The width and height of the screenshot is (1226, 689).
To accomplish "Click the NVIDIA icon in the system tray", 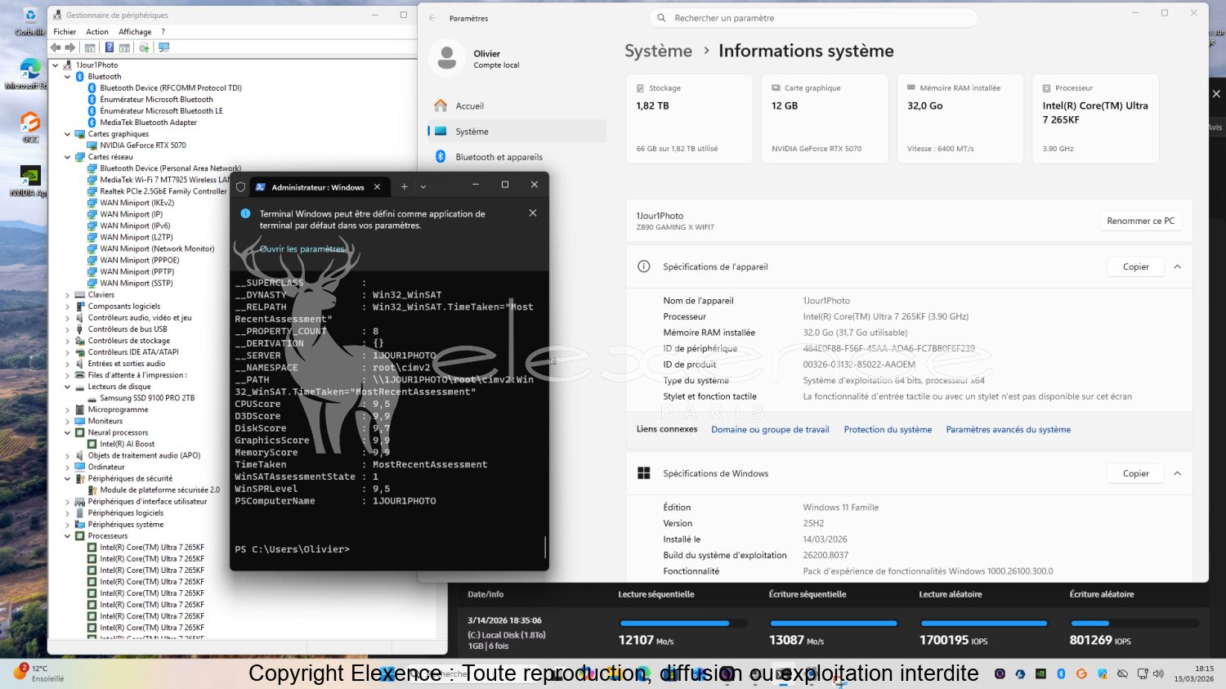I will (x=1040, y=674).
